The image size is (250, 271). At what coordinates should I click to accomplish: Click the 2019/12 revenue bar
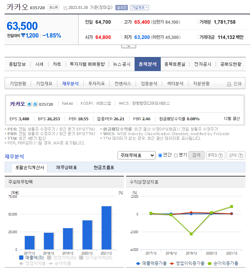(68, 239)
